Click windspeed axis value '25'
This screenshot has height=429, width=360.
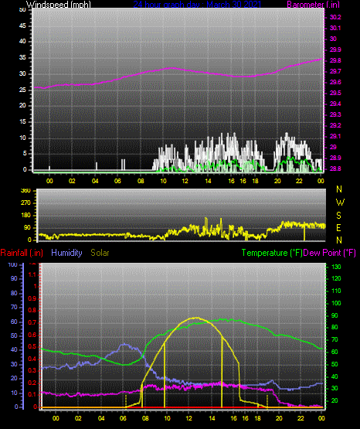coord(22,90)
